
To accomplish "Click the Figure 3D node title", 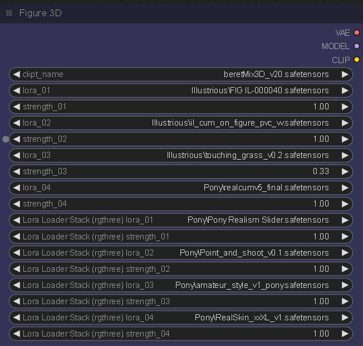I will (x=41, y=13).
